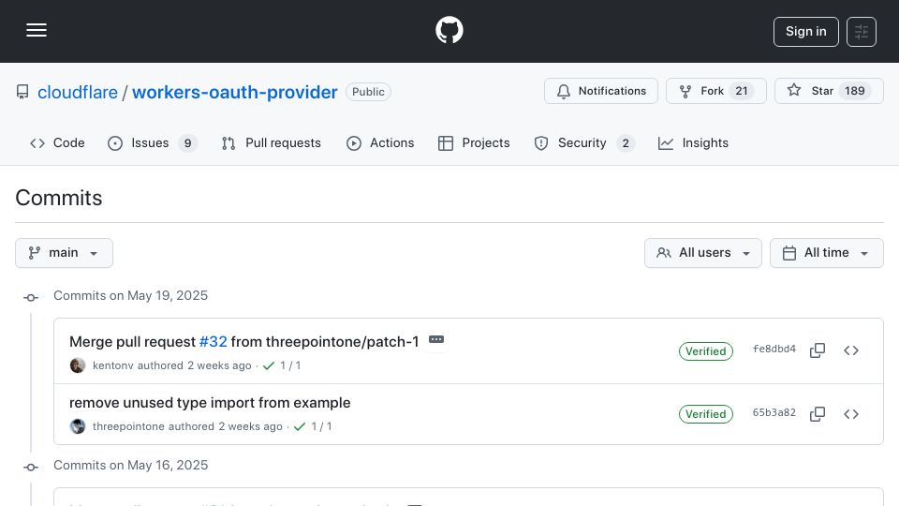Screen dimensions: 899x506
Task: Copy full SHA for fe8dbd4
Action: pyautogui.click(x=818, y=350)
